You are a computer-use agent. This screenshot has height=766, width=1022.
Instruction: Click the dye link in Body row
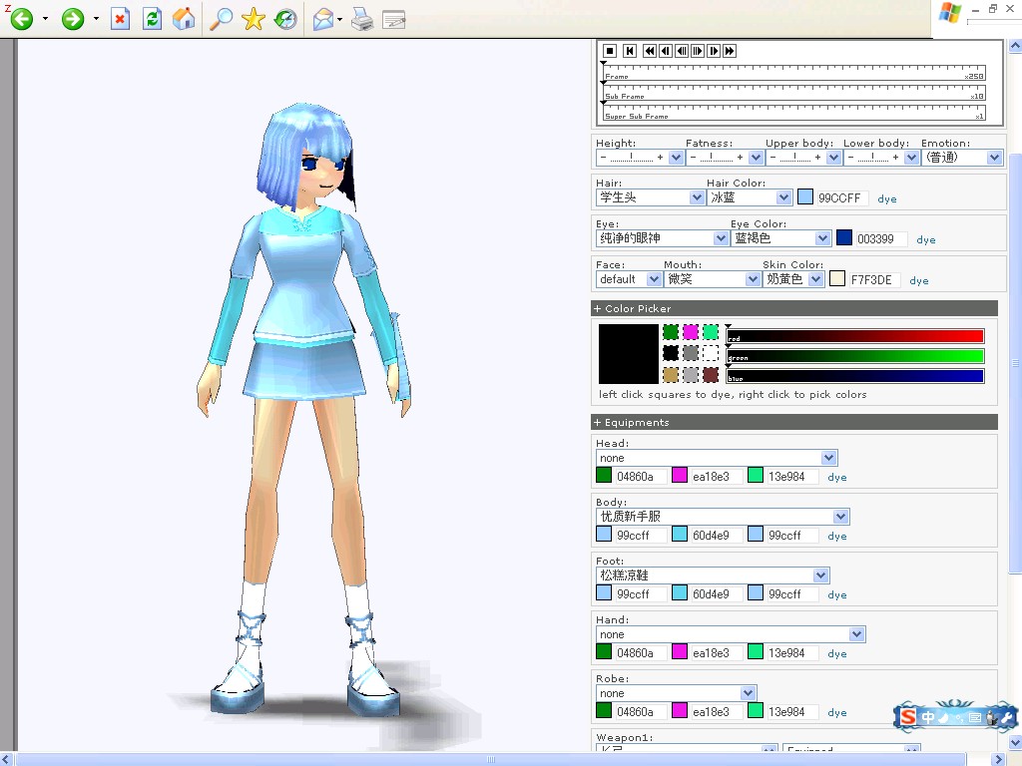tap(837, 536)
